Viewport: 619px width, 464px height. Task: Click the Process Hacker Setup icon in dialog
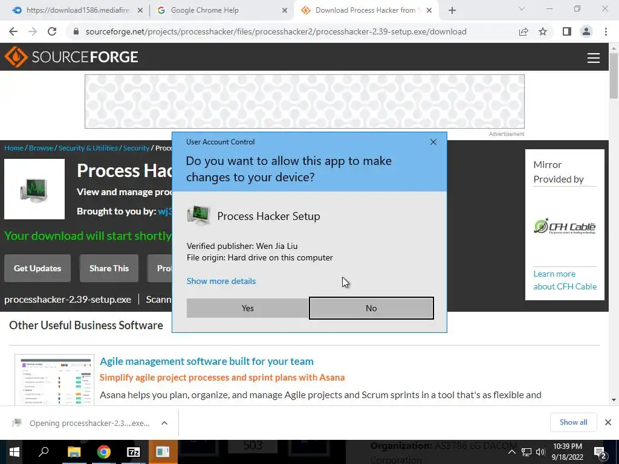click(x=198, y=216)
